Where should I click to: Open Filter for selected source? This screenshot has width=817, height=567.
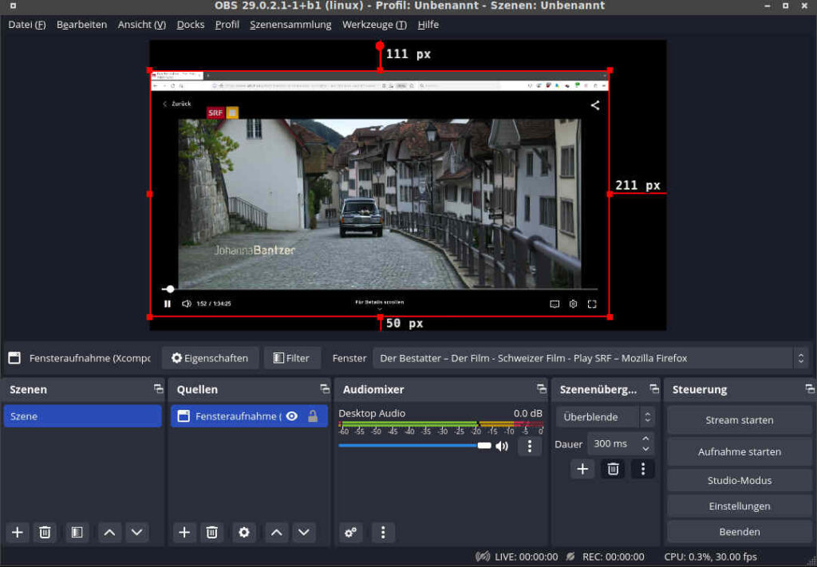click(x=292, y=358)
